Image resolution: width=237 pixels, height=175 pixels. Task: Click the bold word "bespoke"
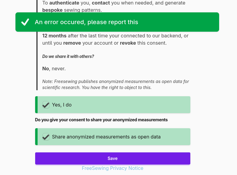[x=52, y=10]
